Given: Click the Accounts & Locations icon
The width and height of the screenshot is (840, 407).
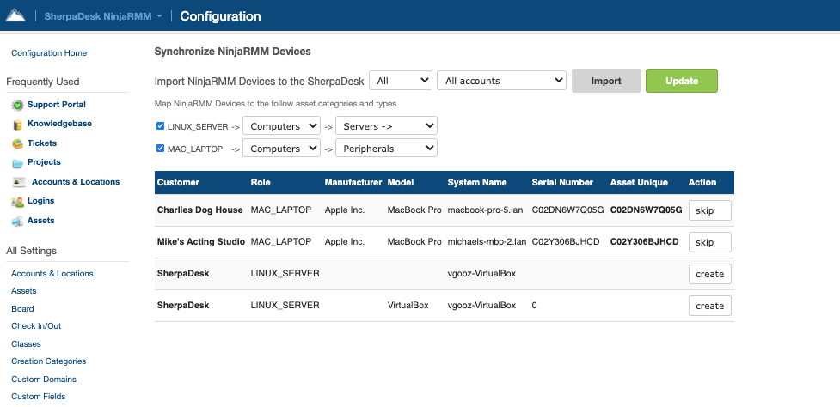Looking at the screenshot, I should (18, 182).
